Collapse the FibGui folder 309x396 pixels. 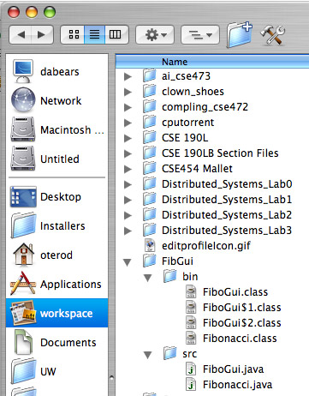[x=128, y=262]
